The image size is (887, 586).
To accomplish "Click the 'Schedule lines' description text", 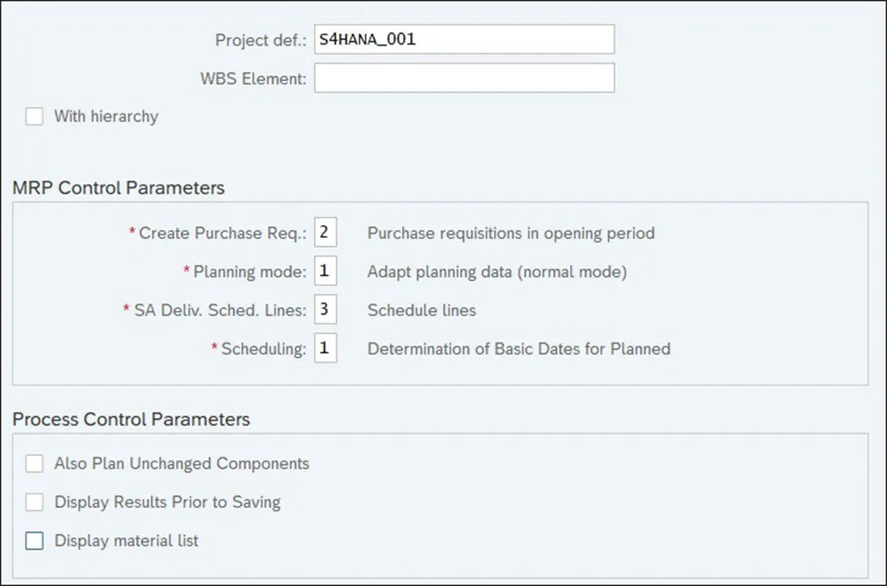I will point(421,310).
